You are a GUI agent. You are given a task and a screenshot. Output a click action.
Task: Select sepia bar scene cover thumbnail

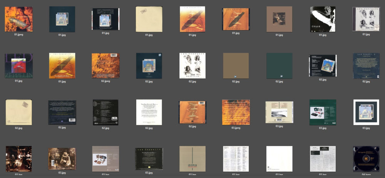(x=18, y=159)
